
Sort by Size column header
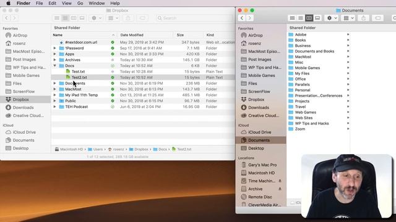coord(188,35)
